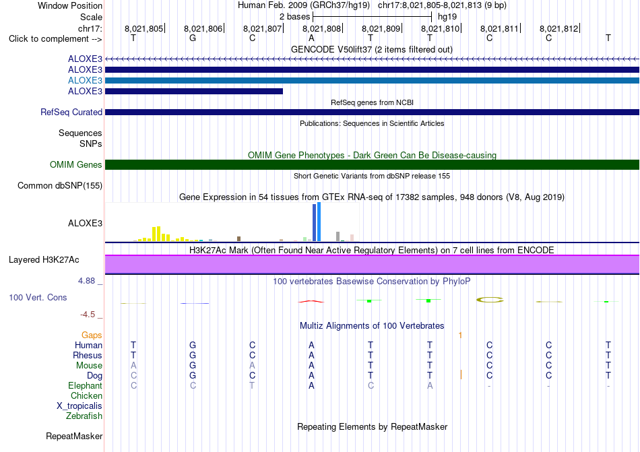Open 'RefSeq genes from NCBI' track title

pyautogui.click(x=372, y=102)
